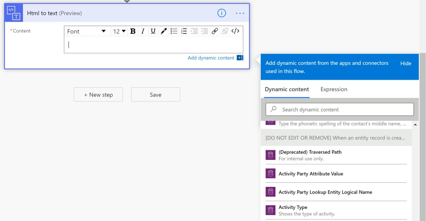The width and height of the screenshot is (426, 221).
Task: Click the Save button
Action: (156, 95)
